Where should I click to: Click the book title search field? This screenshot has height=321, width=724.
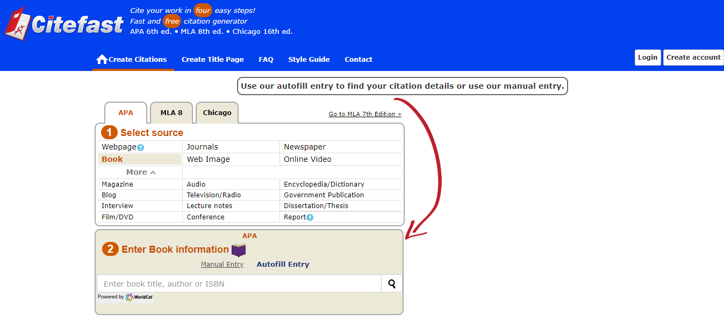point(239,283)
